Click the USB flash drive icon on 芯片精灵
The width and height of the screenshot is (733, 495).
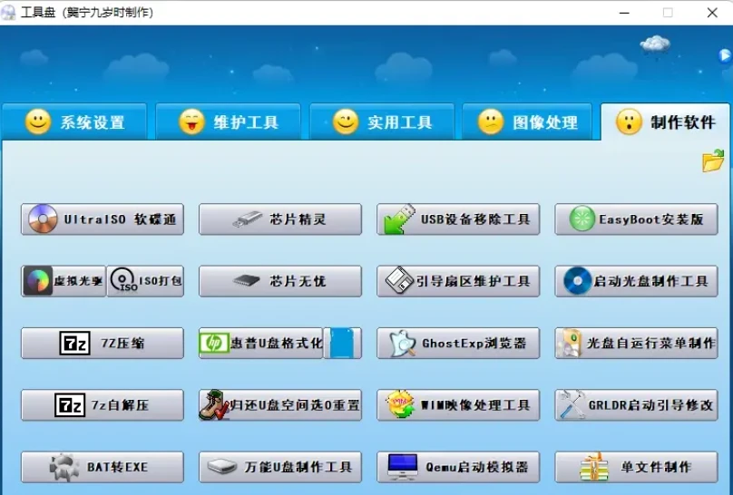248,219
